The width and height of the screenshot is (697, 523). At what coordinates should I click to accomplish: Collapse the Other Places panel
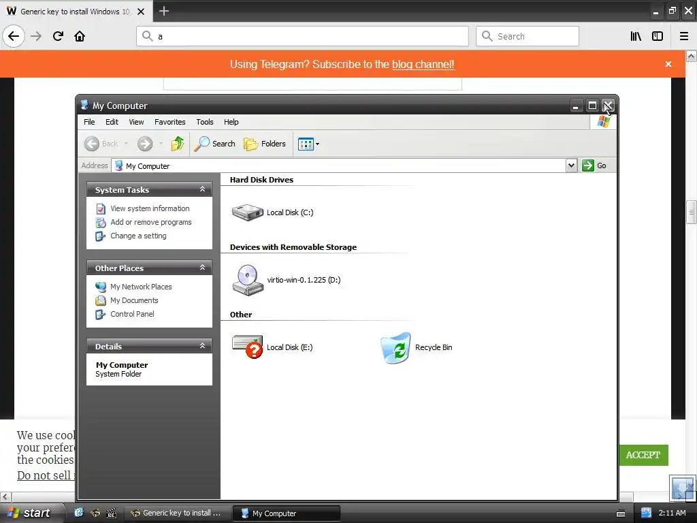[202, 268]
